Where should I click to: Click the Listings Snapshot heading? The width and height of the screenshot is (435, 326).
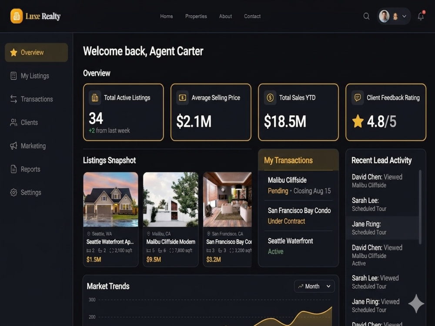[109, 160]
